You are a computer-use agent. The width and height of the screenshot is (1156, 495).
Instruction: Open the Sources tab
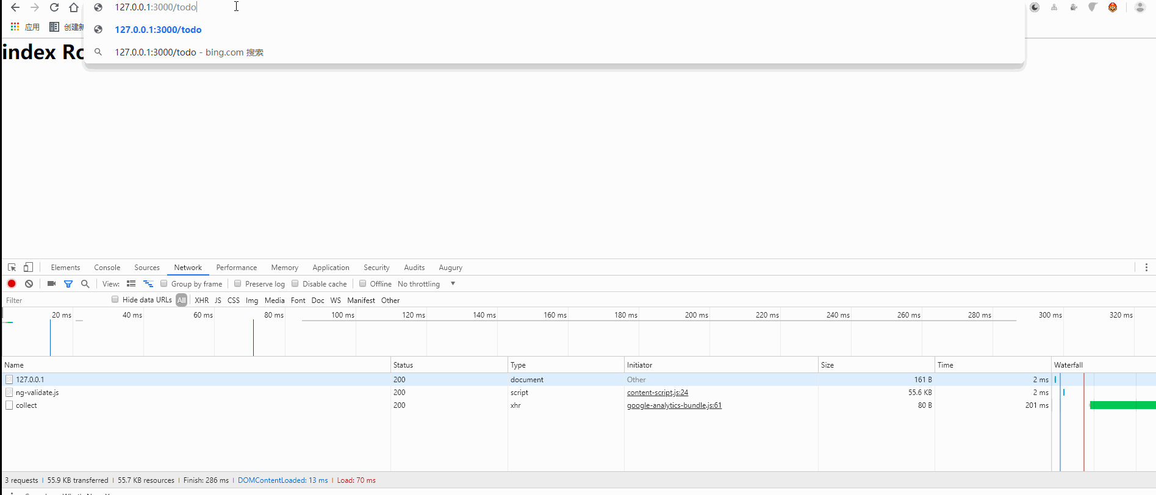click(147, 268)
